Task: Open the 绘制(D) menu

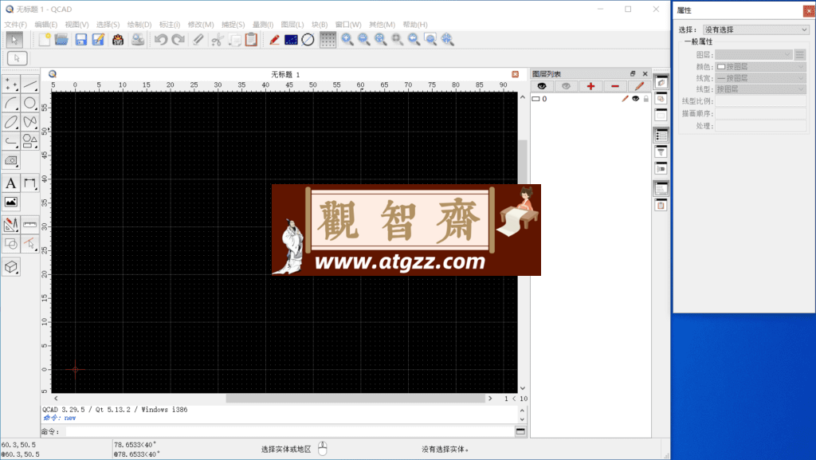Action: coord(139,25)
